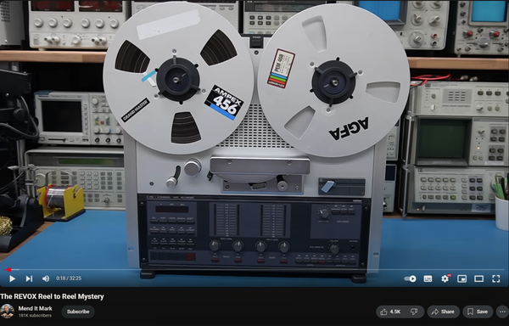The width and height of the screenshot is (509, 326).
Task: Open the Share dialog
Action: 443,312
